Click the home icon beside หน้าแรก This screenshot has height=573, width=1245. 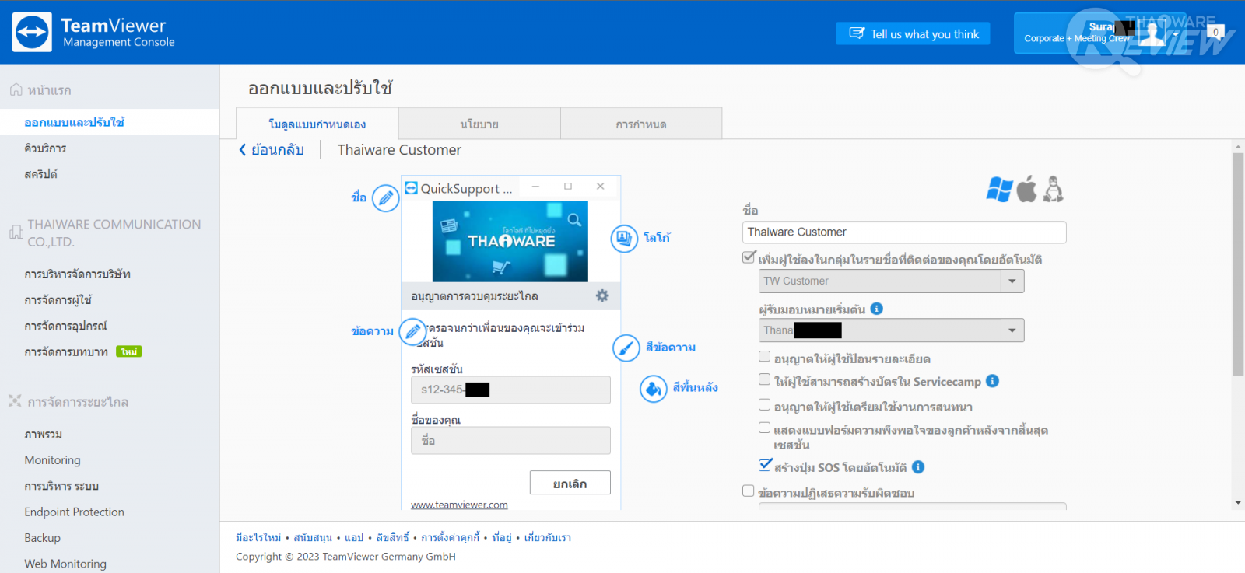pyautogui.click(x=16, y=90)
